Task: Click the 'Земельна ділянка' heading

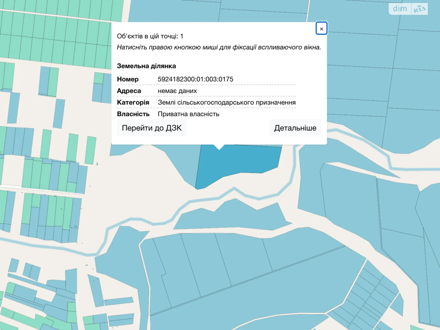Action: [146, 66]
